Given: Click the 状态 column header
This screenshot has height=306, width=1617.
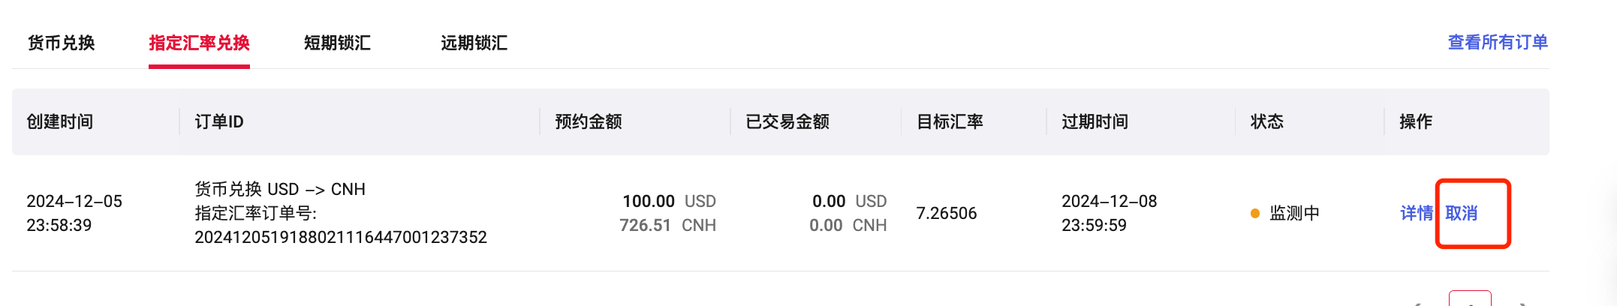Looking at the screenshot, I should (x=1267, y=121).
